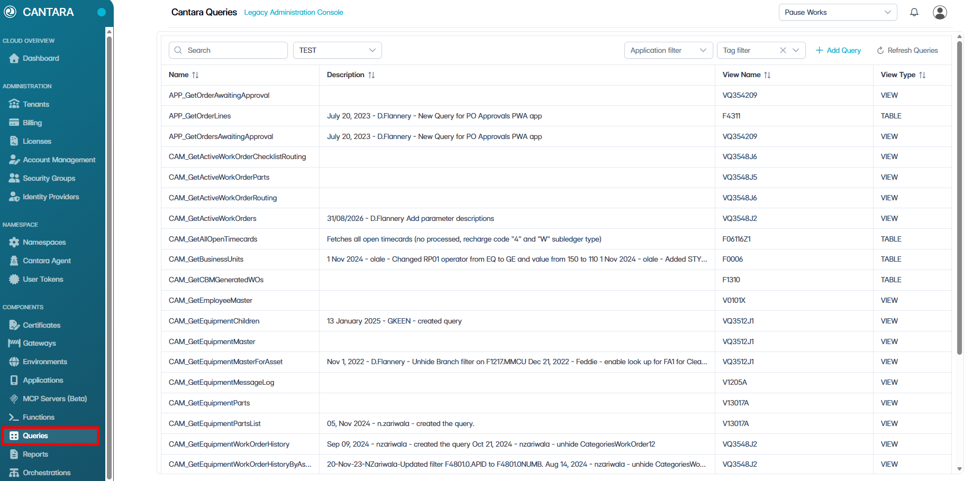Click the query table vertical scrollbar

click(959, 197)
